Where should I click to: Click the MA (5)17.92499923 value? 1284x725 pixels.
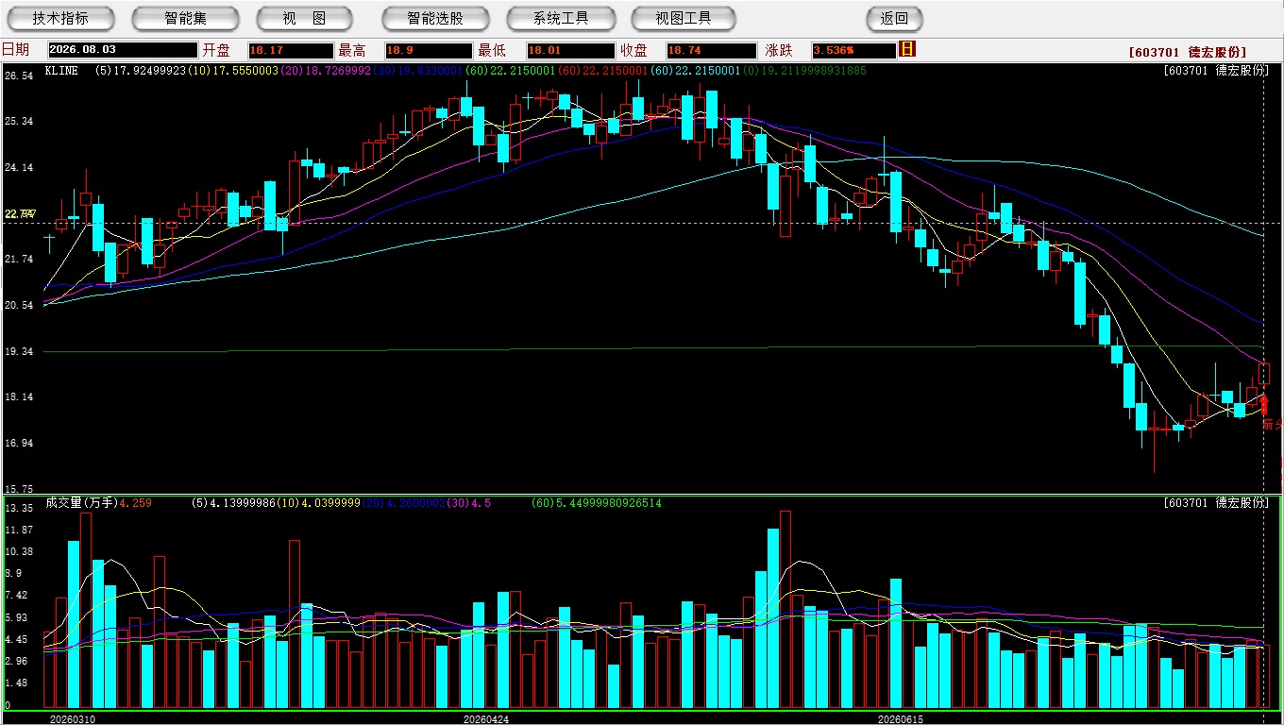[140, 71]
